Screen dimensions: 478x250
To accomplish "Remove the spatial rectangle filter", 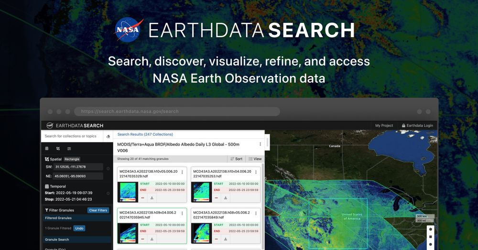I will pos(108,168).
